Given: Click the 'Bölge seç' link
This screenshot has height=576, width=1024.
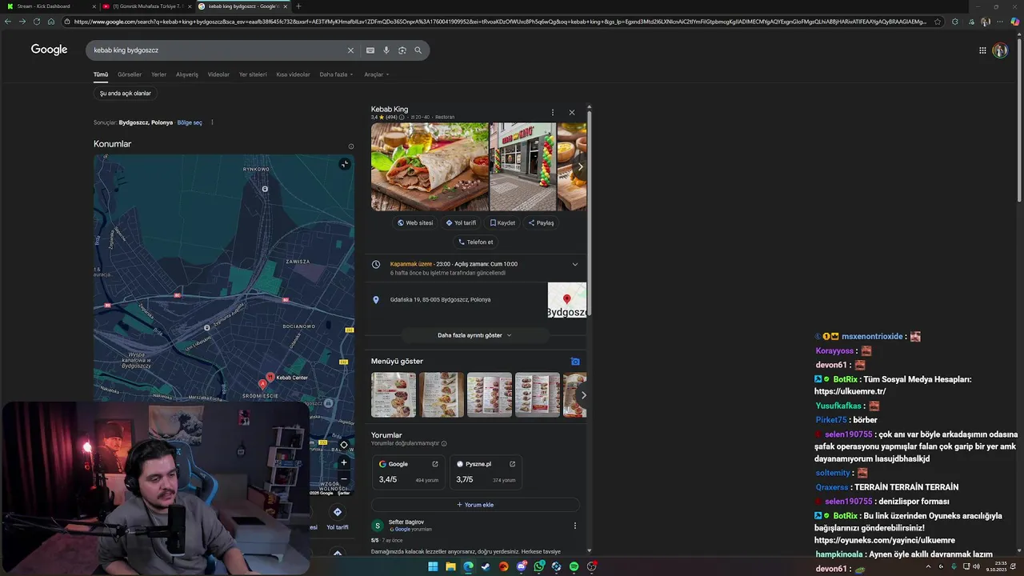Looking at the screenshot, I should tap(190, 122).
